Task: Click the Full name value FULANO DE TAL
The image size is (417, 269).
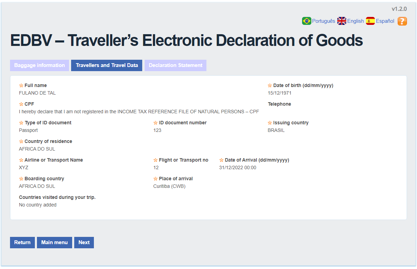Action: coord(37,93)
